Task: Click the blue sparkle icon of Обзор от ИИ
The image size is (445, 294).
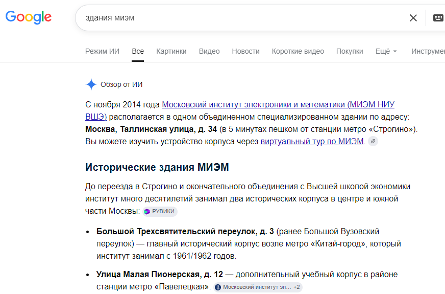Action: click(91, 84)
